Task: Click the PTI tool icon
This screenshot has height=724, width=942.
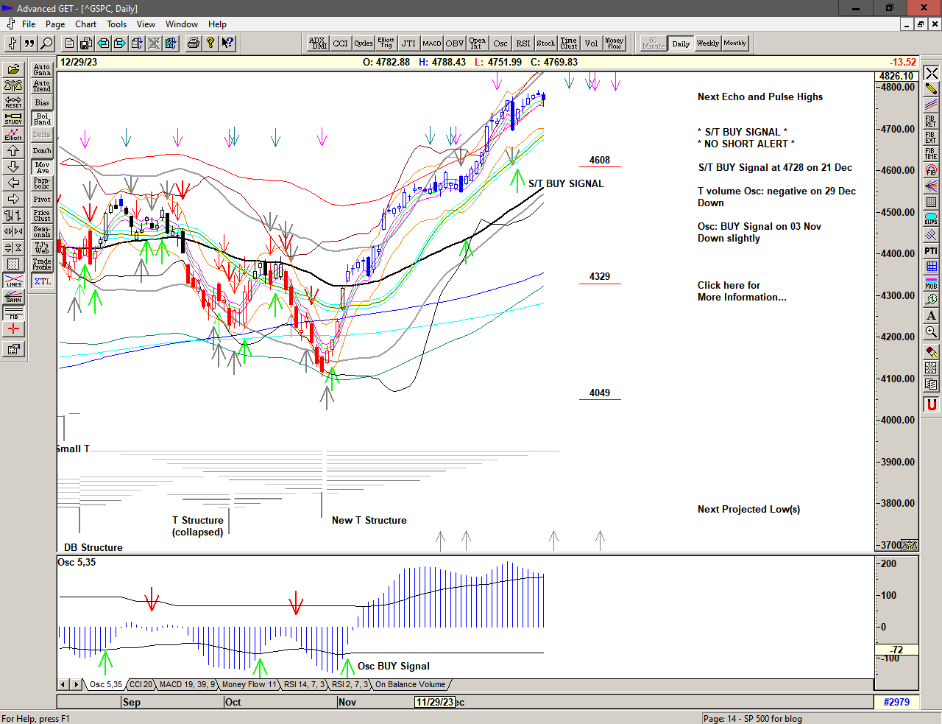Action: point(931,251)
